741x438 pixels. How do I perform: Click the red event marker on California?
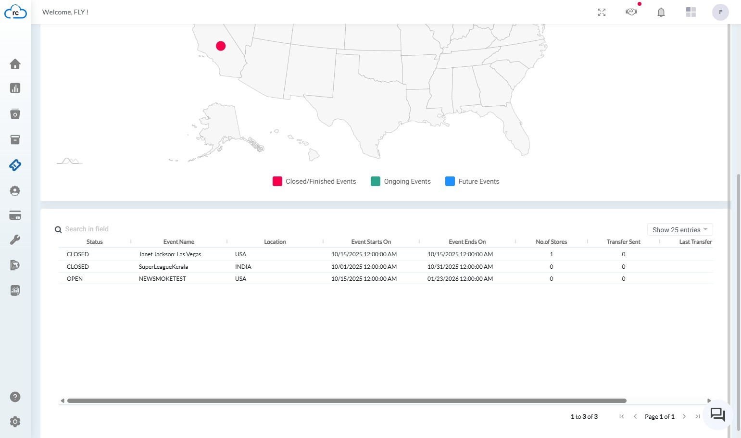221,46
